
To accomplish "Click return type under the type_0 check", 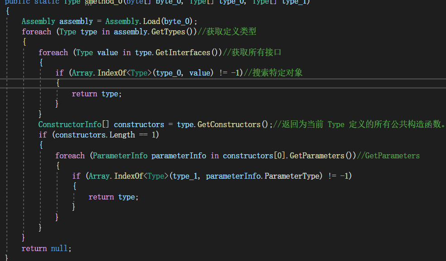I will point(97,94).
